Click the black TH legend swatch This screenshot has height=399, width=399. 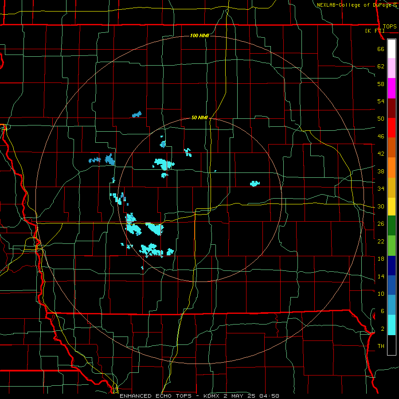pos(391,345)
